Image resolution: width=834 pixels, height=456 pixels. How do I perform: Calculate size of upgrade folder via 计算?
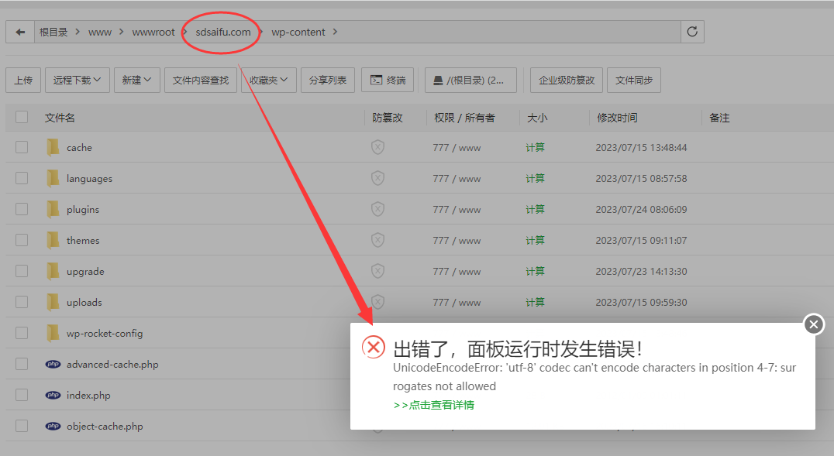pyautogui.click(x=535, y=271)
